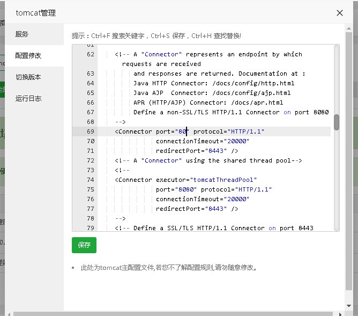Screen dimensions: 358x316
Task: Click "port 8080" comment on line 67
Action: coord(312,113)
